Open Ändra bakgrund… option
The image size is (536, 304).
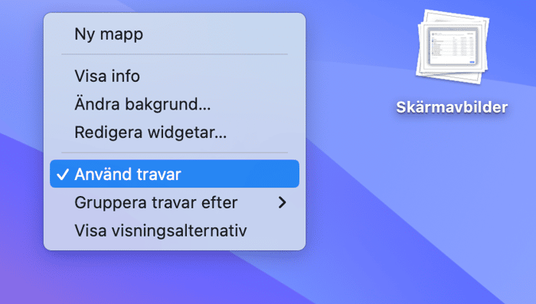[x=175, y=104]
